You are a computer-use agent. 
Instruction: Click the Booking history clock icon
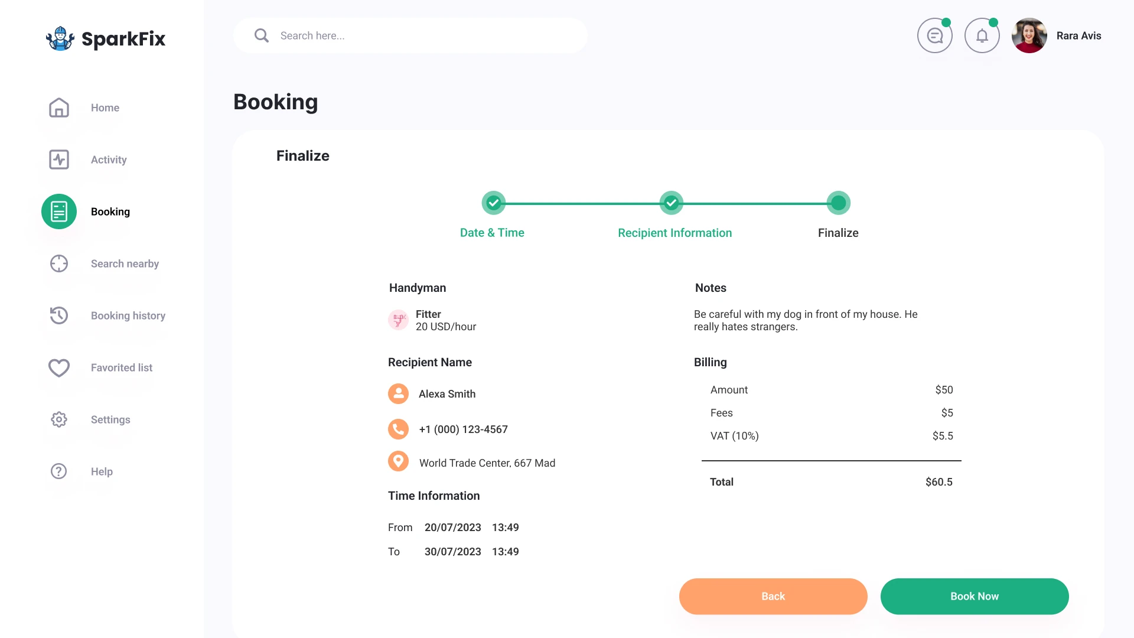coord(59,315)
